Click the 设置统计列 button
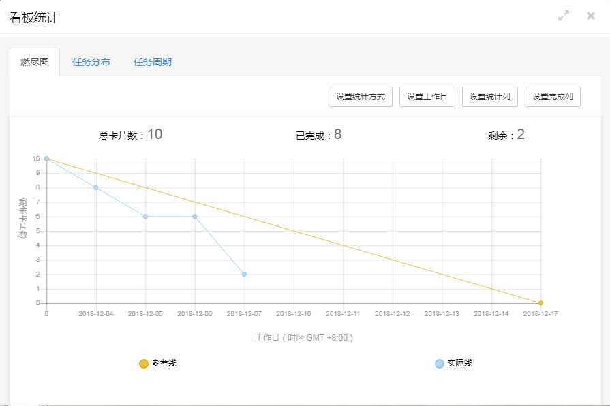 coord(490,96)
